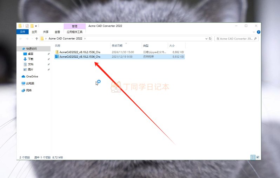Expand breadcrumb chevron after folder name
This screenshot has width=280, height=178.
pos(85,38)
